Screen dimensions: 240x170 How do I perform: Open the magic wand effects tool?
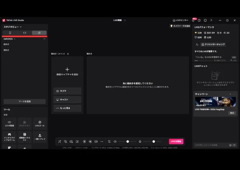tap(60, 142)
